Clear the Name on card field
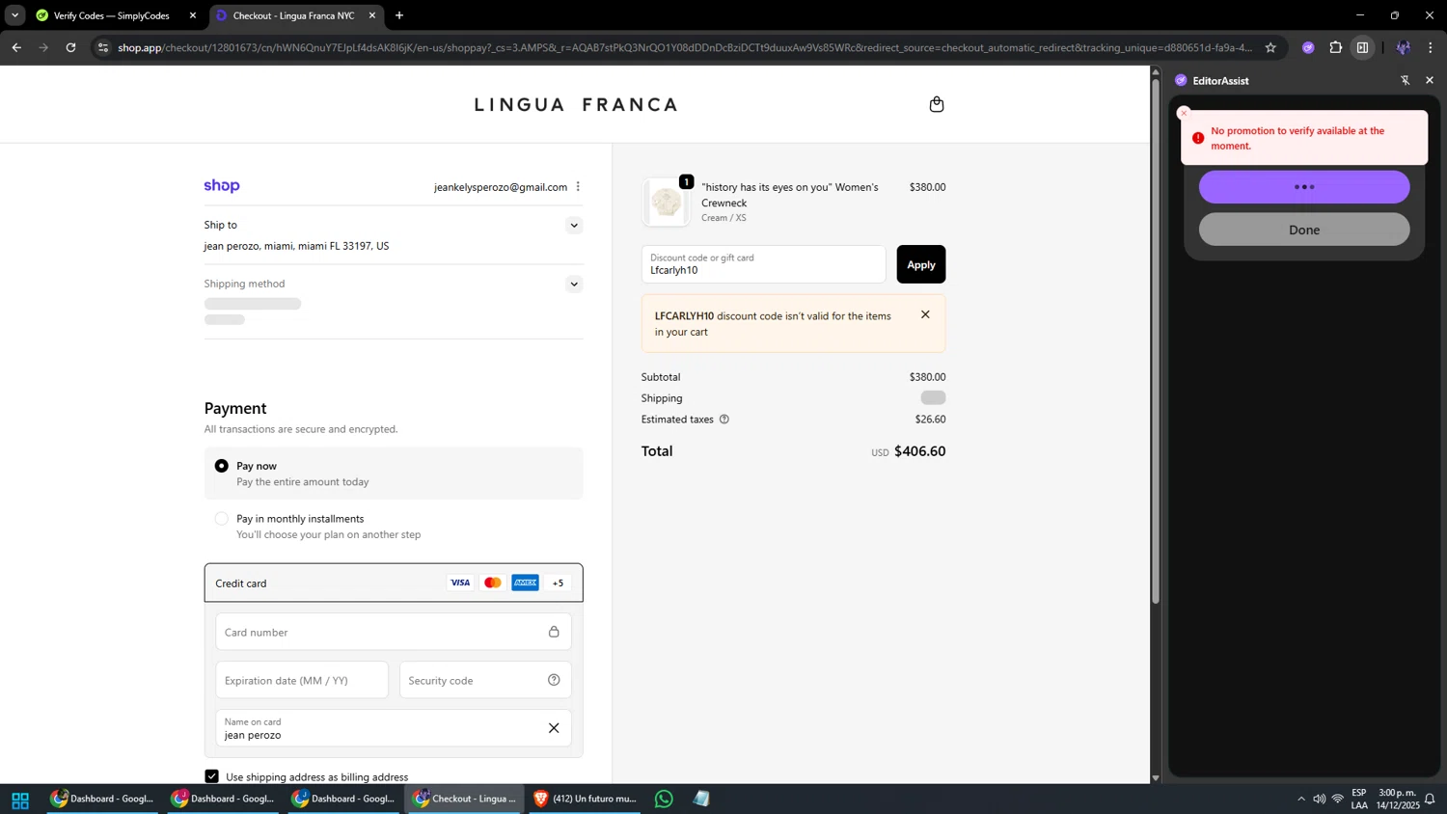 [x=554, y=728]
